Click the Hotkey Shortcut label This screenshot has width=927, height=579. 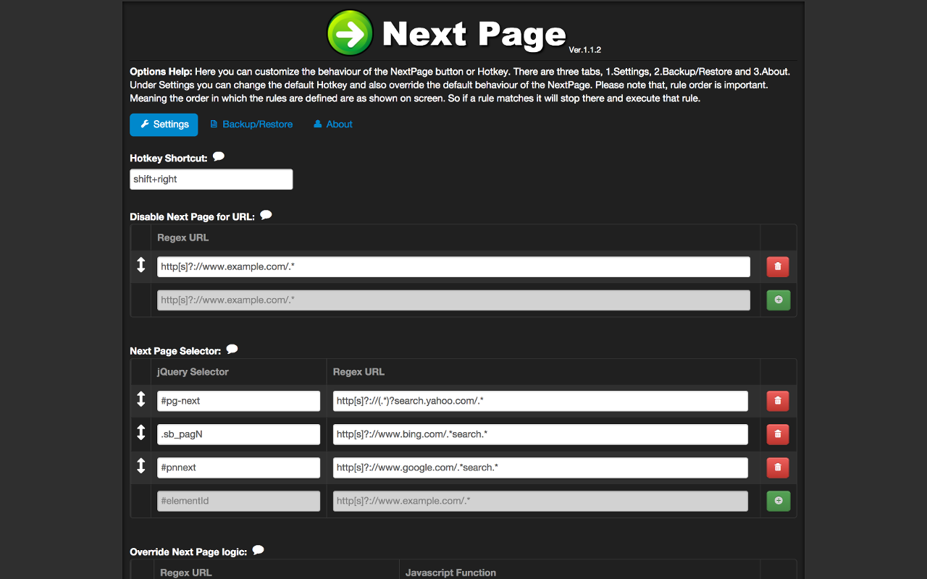pyautogui.click(x=168, y=158)
